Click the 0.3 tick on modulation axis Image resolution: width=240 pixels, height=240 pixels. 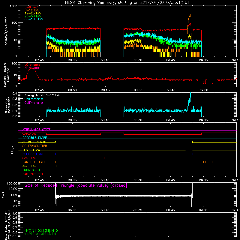[x=15, y=99]
